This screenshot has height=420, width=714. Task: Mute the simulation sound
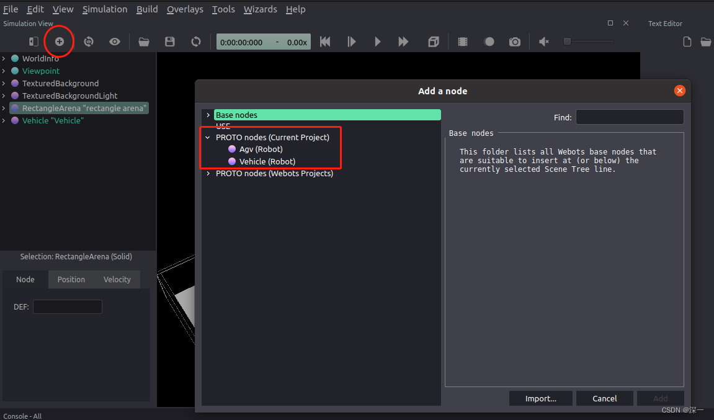(x=543, y=41)
